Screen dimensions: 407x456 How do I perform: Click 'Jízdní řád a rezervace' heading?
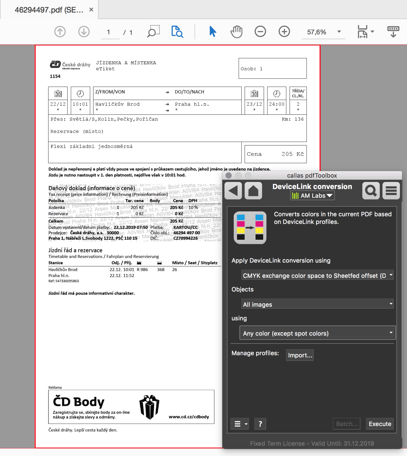(75, 250)
